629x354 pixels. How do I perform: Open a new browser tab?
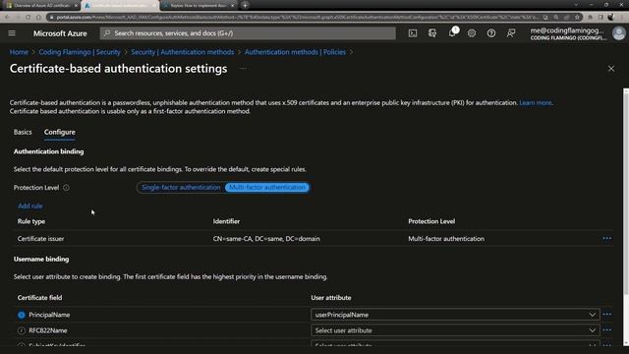pyautogui.click(x=245, y=6)
